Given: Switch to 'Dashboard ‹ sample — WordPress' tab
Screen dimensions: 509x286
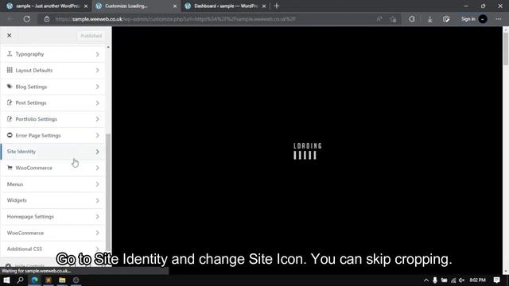Looking at the screenshot, I should (226, 6).
